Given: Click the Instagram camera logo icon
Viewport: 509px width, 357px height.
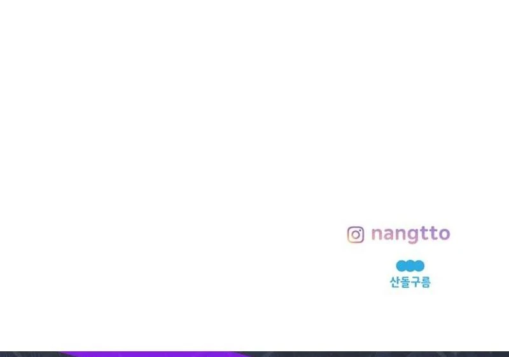Looking at the screenshot, I should point(356,234).
